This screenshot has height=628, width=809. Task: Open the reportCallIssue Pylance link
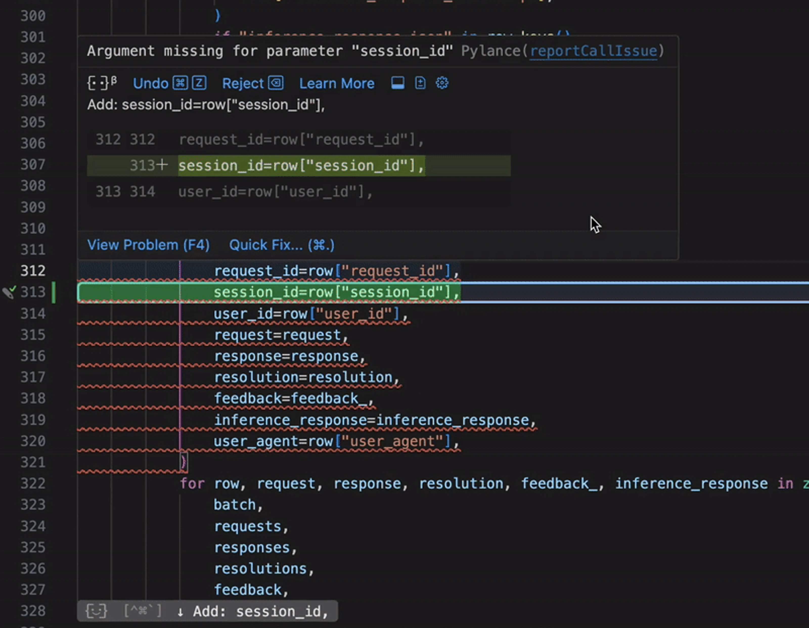coord(593,51)
